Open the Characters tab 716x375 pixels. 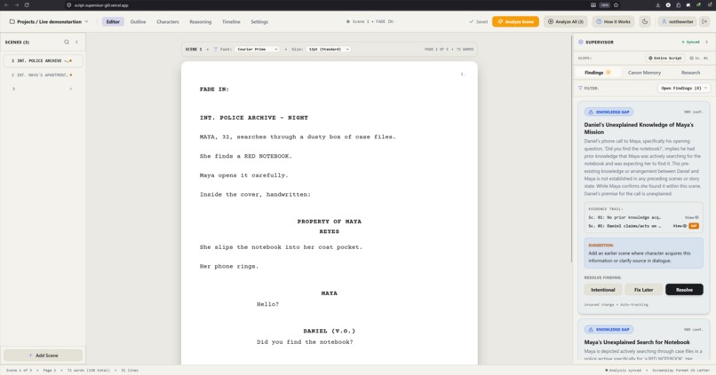pyautogui.click(x=168, y=21)
